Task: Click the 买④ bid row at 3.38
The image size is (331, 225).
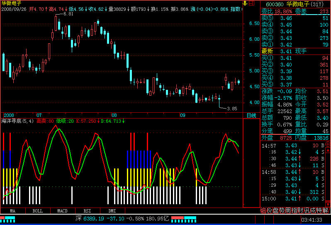Action: (x=295, y=78)
